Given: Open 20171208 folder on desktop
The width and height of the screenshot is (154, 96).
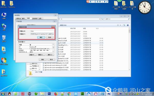Looking at the screenshot, I should point(132,5).
